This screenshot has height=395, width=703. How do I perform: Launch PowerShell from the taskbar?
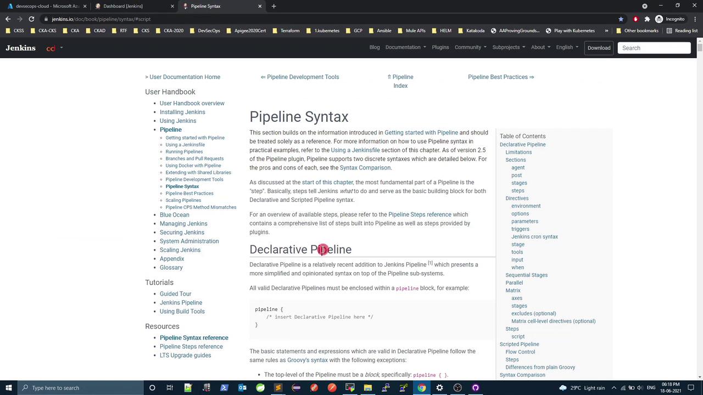tap(224, 388)
